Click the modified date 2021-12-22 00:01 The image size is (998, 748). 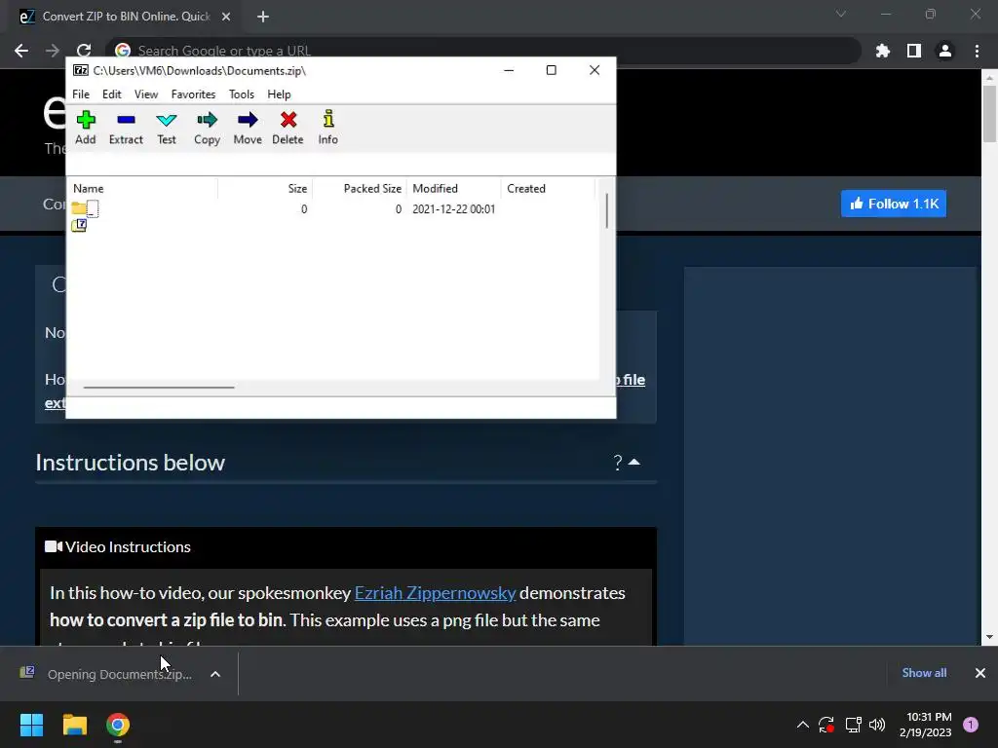[x=454, y=209]
